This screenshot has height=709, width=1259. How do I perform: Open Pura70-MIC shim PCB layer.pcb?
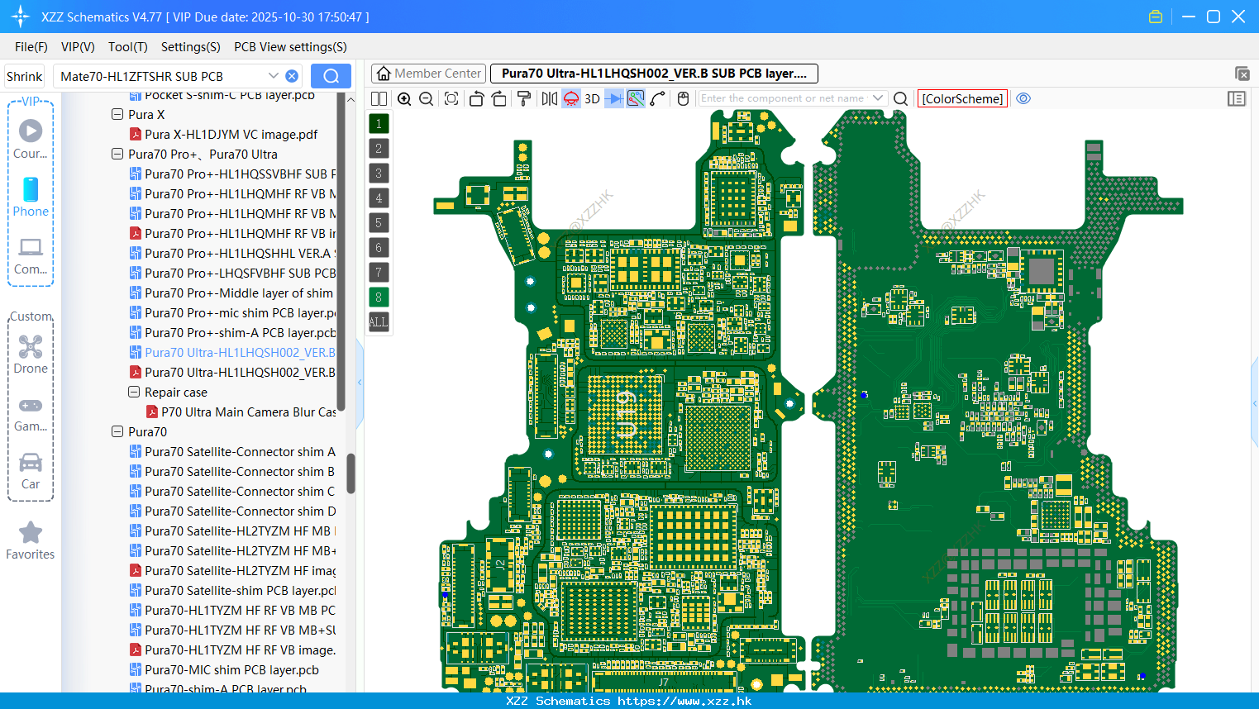[231, 670]
